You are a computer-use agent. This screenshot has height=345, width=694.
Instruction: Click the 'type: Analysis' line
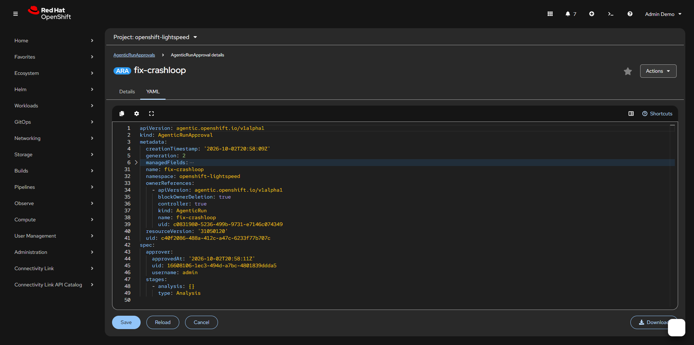click(x=179, y=293)
